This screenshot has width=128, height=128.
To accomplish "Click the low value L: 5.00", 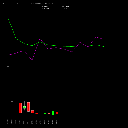I will [65, 9].
